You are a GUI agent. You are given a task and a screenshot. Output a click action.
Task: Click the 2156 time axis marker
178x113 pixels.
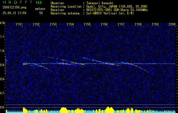pyautogui.click(x=104, y=24)
